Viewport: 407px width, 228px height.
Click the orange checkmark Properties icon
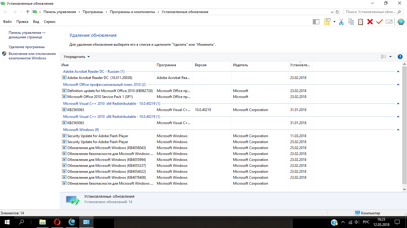(379, 22)
